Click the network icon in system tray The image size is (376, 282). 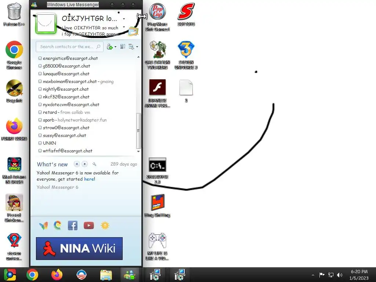pyautogui.click(x=331, y=275)
